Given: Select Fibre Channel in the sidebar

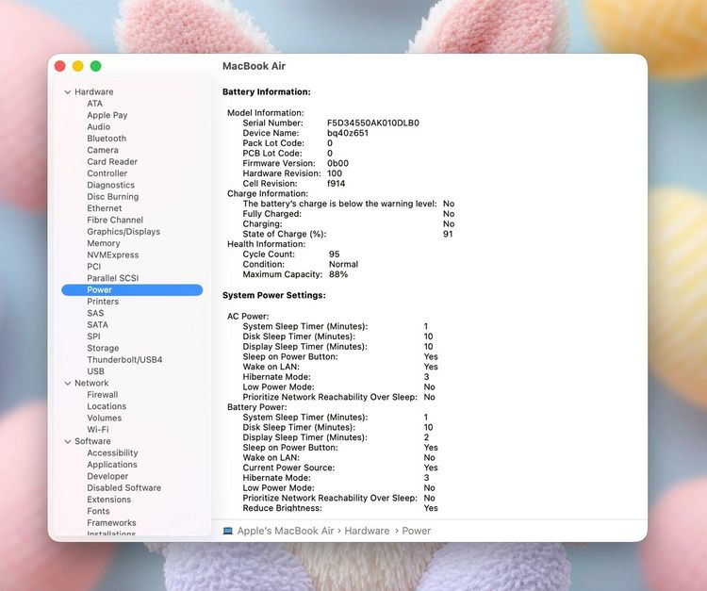Looking at the screenshot, I should [x=115, y=220].
